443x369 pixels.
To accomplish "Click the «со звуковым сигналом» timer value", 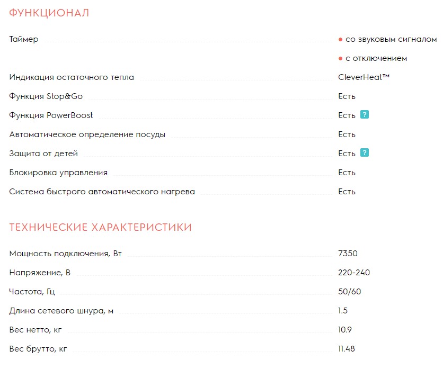I will 391,39.
